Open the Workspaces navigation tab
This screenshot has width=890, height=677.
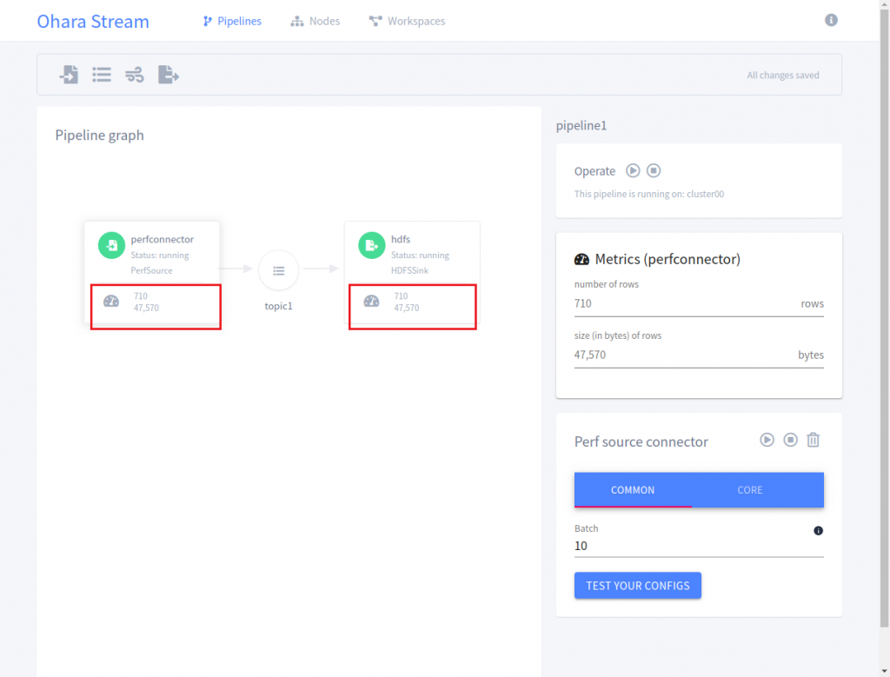pyautogui.click(x=407, y=21)
